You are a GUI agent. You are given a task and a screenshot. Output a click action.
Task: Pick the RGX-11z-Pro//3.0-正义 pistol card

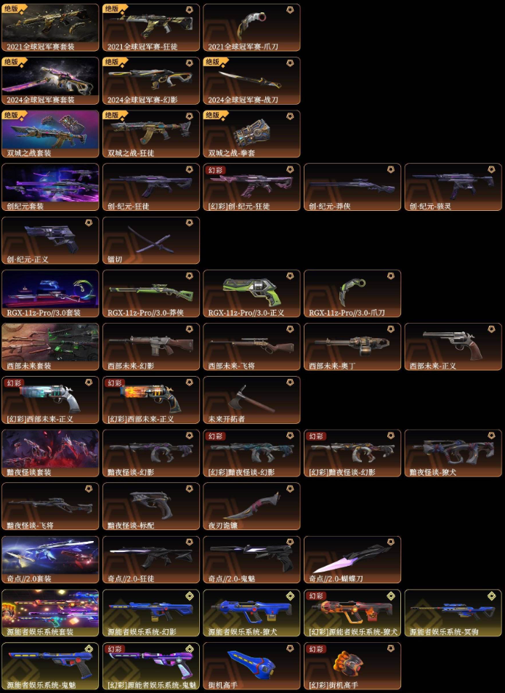pos(251,294)
